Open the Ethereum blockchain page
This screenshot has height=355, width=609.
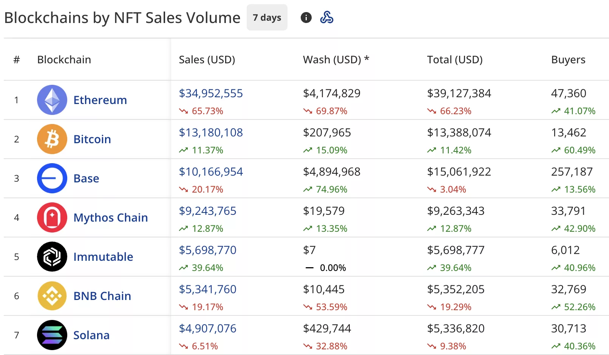100,100
